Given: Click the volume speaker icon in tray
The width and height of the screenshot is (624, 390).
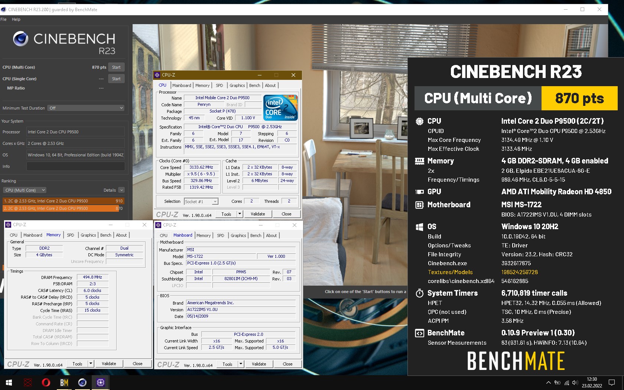Looking at the screenshot, I should pyautogui.click(x=575, y=383).
